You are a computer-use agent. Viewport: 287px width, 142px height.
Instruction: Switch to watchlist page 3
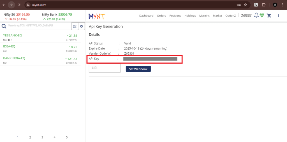click(42, 137)
